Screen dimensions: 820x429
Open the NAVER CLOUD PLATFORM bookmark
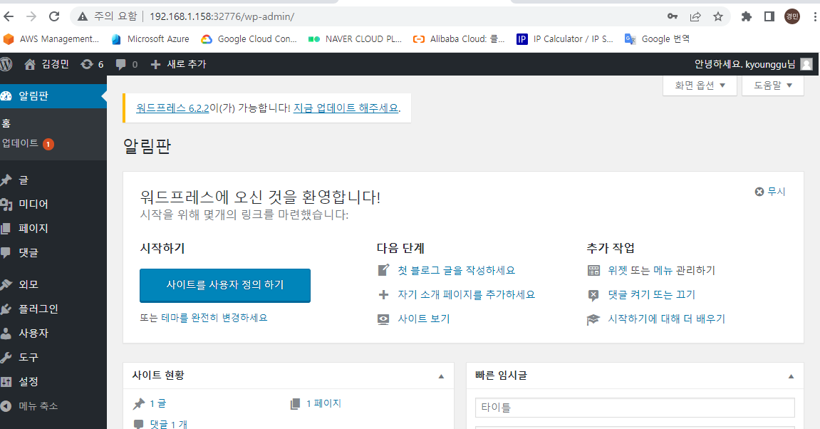[355, 39]
